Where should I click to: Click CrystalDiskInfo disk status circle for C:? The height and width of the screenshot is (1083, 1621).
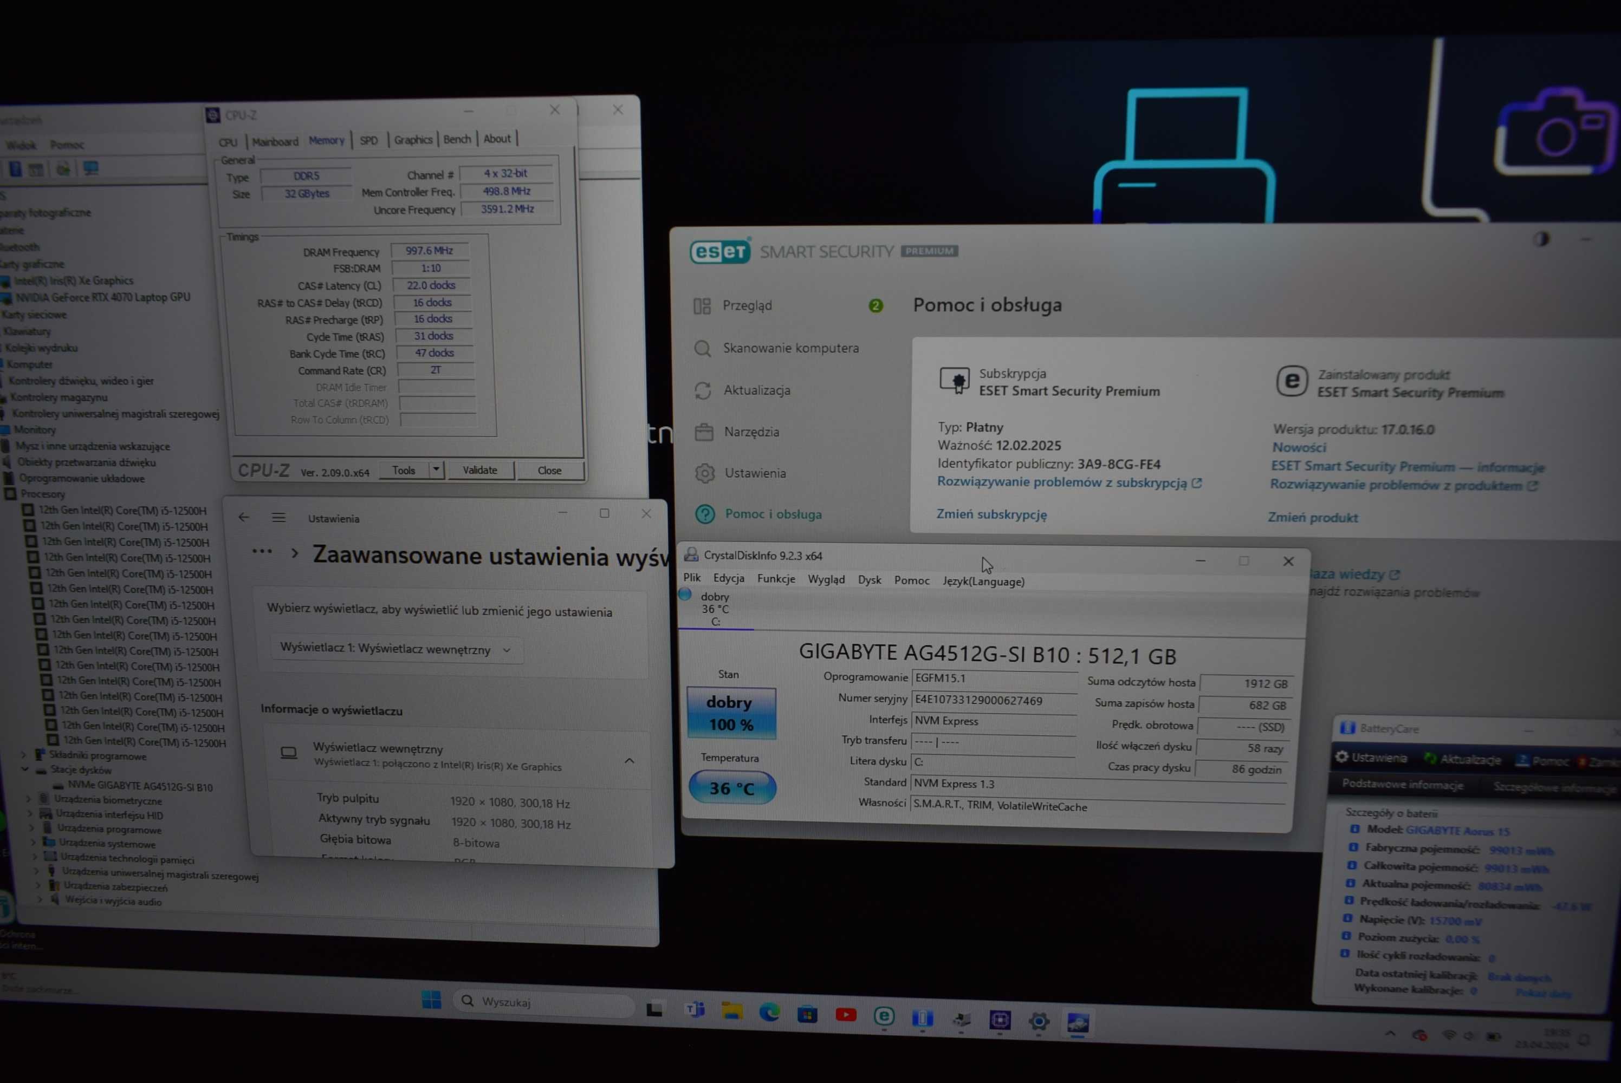[x=685, y=594]
